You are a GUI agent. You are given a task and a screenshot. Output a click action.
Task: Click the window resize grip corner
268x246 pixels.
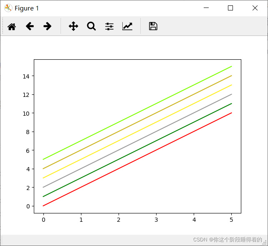pos(265,242)
